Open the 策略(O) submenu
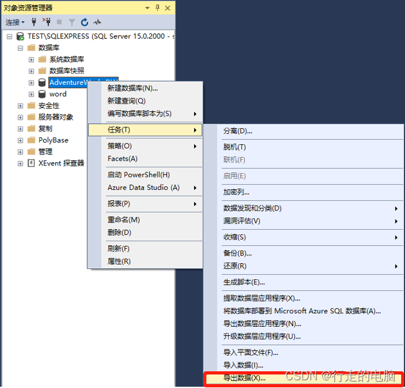The height and width of the screenshot is (388, 405). coord(145,146)
